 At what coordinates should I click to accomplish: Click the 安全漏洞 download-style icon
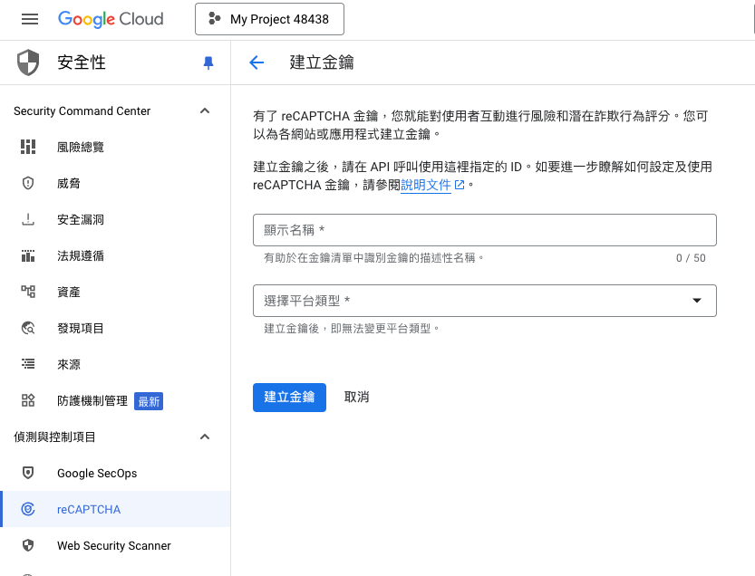click(x=28, y=219)
